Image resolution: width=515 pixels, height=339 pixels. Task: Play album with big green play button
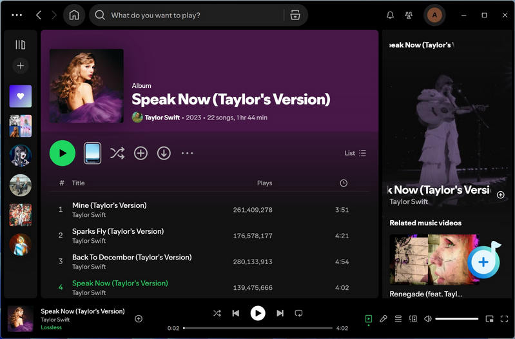63,153
